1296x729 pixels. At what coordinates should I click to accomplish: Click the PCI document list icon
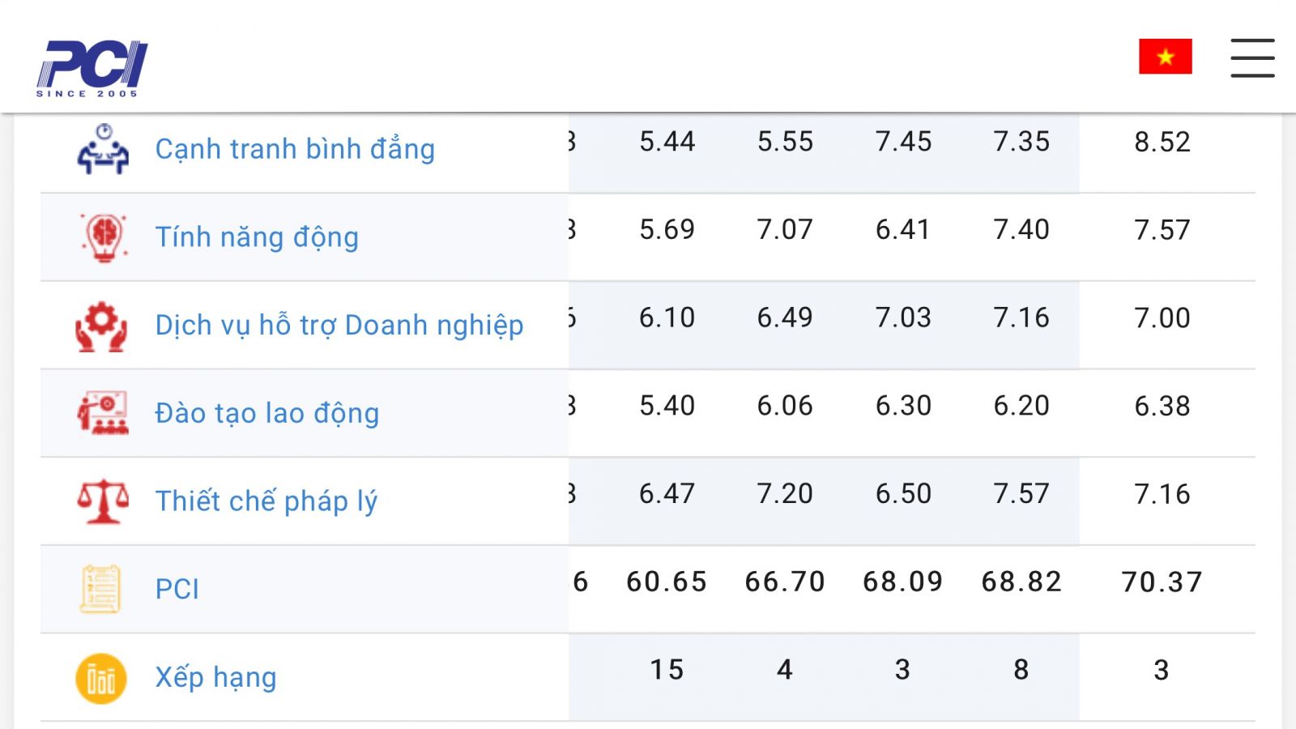click(100, 589)
